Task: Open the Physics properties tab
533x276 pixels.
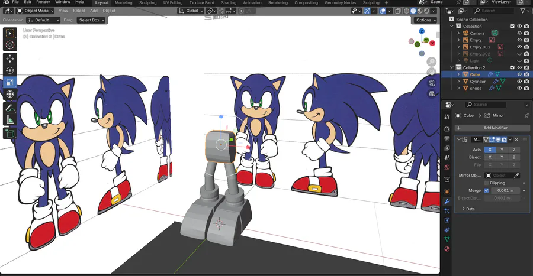Action: coord(447,220)
